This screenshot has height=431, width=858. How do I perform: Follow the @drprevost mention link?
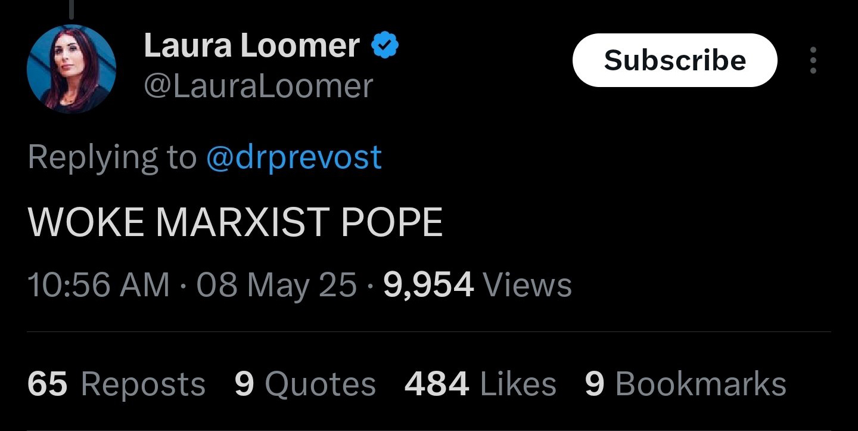click(x=293, y=157)
